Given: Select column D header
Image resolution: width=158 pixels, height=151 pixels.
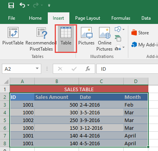Looking at the screenshot, I should click(136, 81).
